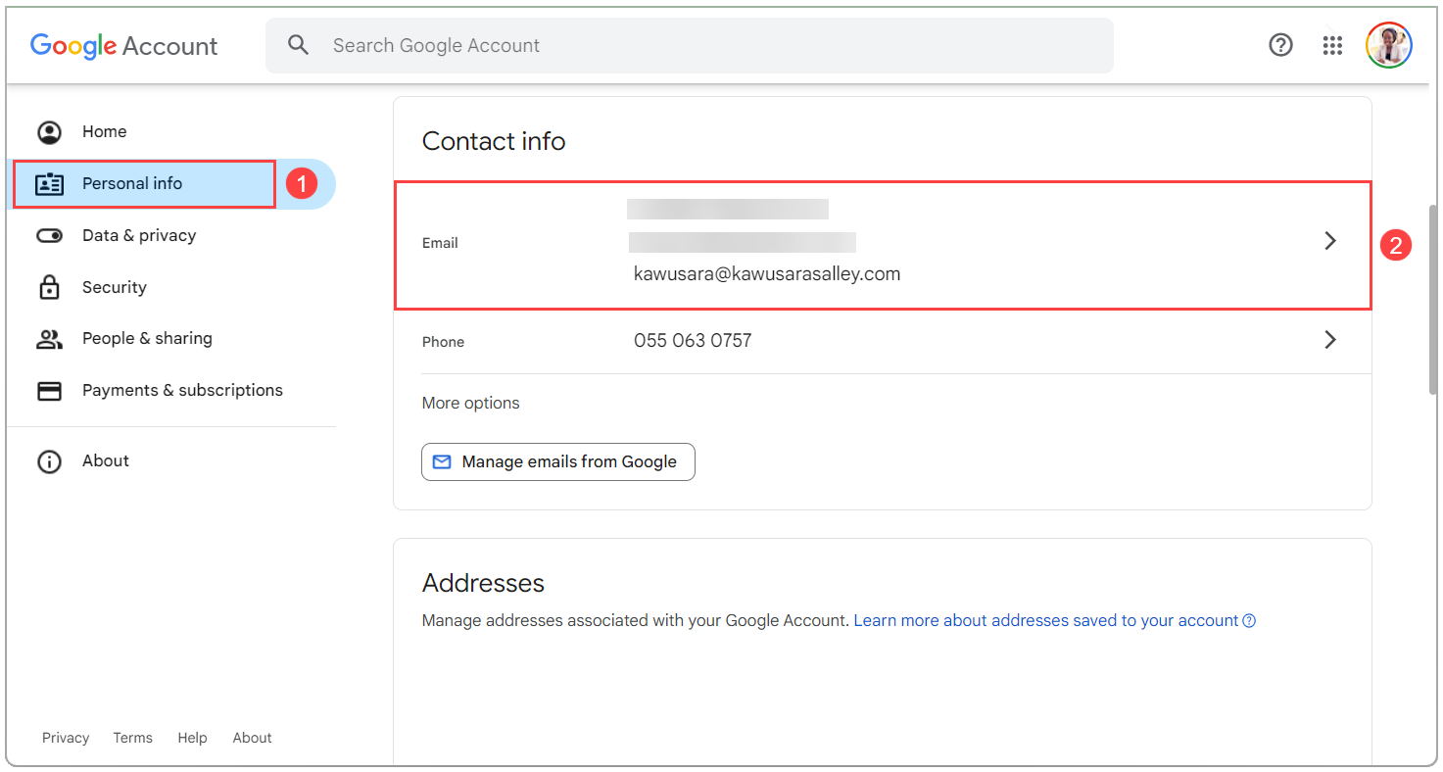Click the kawusara@kawusarasalley.com email address
The width and height of the screenshot is (1443, 772).
coord(767,274)
